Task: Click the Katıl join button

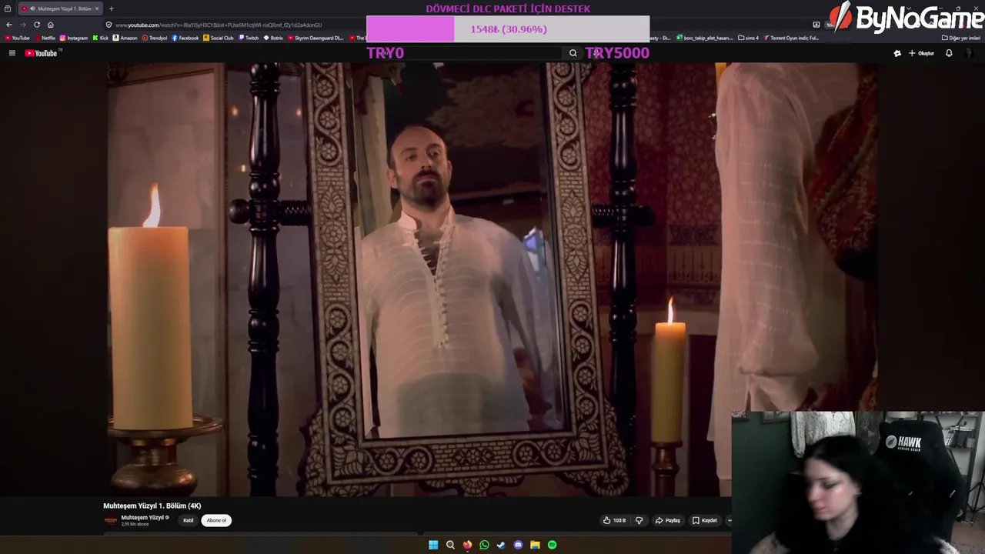Action: coord(188,521)
